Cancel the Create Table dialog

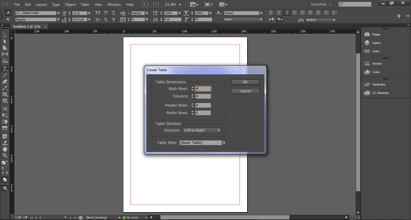click(x=245, y=91)
